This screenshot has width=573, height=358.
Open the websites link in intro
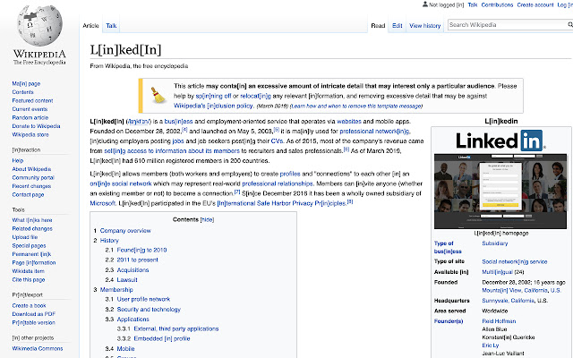pos(349,122)
